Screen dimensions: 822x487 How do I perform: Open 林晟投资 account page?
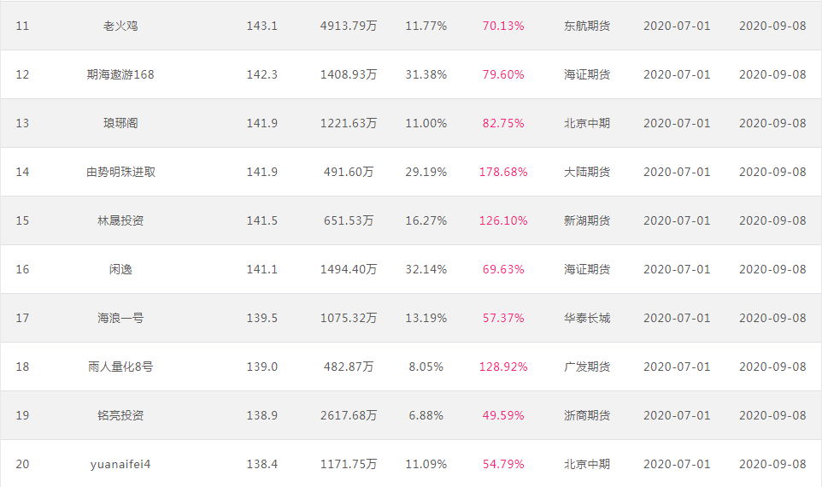click(120, 220)
